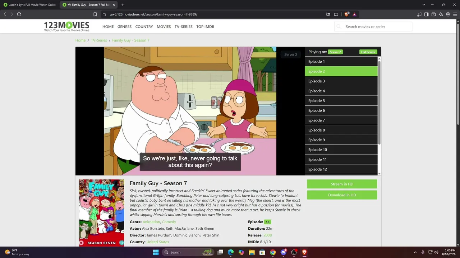Screen dimensions: 460x258
Task: Open the Brave Wallet icon
Action: 433,14
